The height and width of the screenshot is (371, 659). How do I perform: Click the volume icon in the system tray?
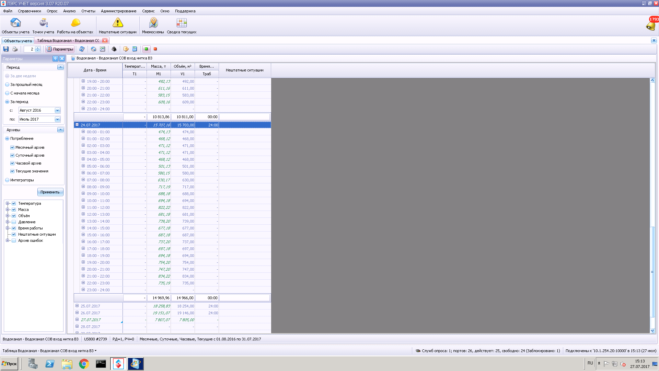coord(623,364)
